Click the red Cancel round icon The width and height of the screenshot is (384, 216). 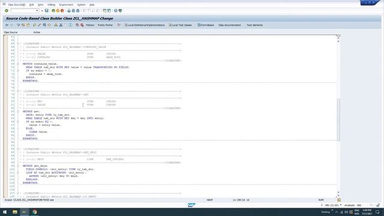[62, 11]
